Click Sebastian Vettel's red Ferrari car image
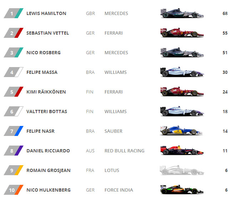Image resolution: width=234 pixels, height=208 pixels. click(182, 32)
